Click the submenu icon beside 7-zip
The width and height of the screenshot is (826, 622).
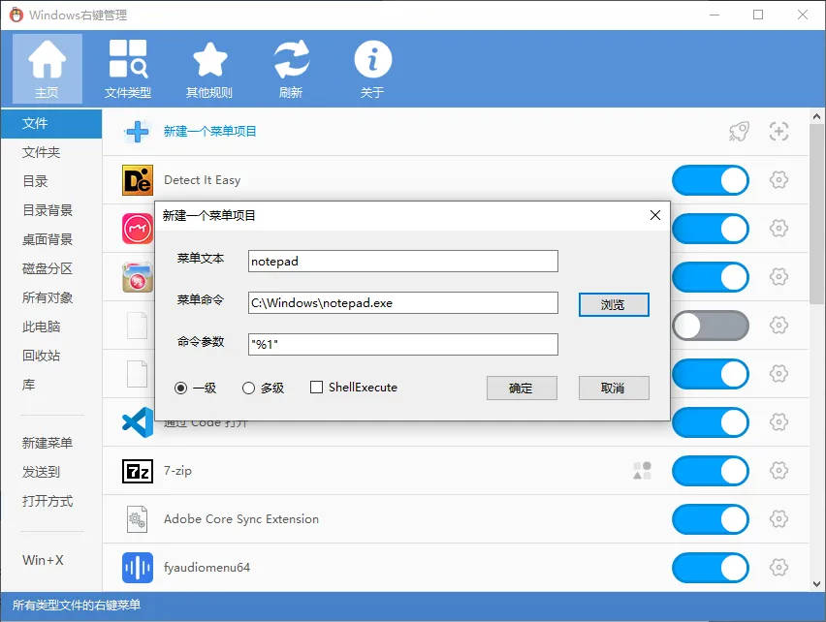(x=642, y=471)
